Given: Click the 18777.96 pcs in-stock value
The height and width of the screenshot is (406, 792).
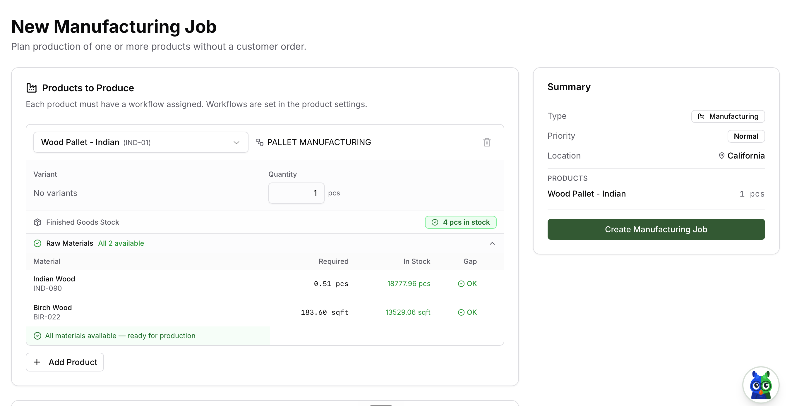Looking at the screenshot, I should pyautogui.click(x=409, y=284).
